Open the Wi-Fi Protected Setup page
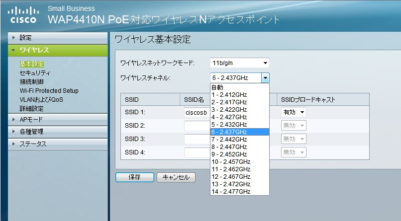 pos(49,90)
